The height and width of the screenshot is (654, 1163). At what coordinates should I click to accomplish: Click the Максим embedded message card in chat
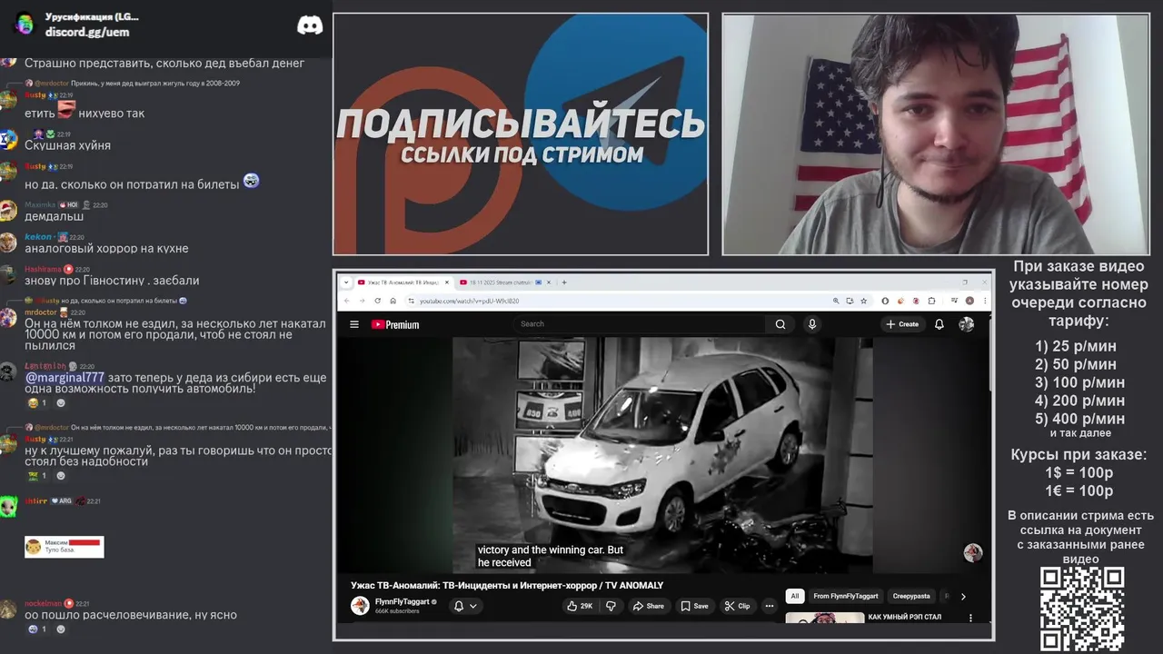[x=65, y=547]
